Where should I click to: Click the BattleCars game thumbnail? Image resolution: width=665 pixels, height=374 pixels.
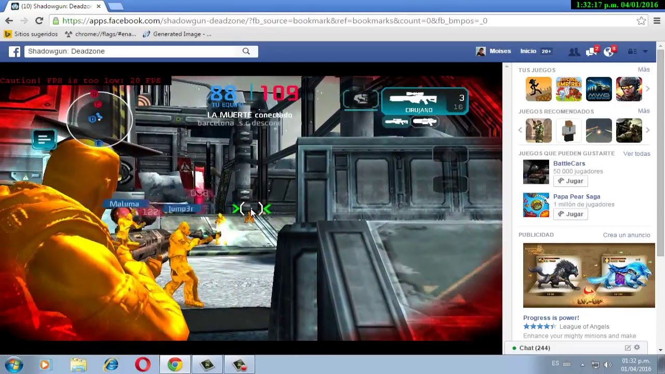click(x=536, y=172)
